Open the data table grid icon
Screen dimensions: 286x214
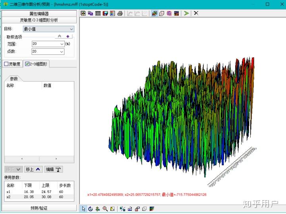tap(98, 13)
